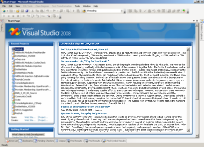The image size is (204, 147).
Task: Switch to the Find Symbol Results tab
Action: [x=114, y=141]
